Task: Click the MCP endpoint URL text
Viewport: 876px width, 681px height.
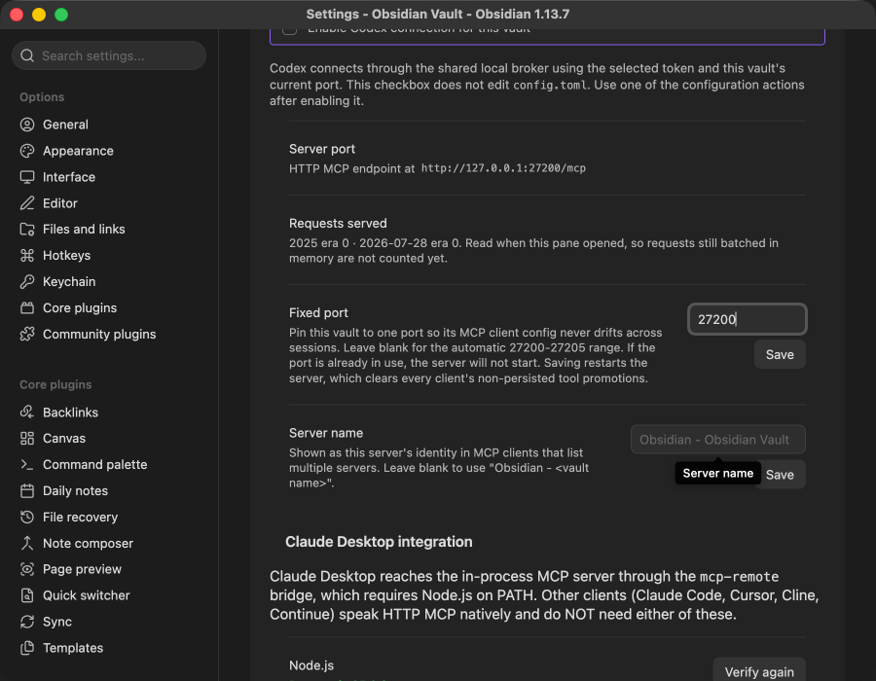Action: coord(503,168)
